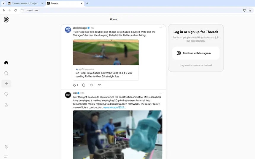The width and height of the screenshot is (255, 159).
Task: Open the tab search dropdown arrow
Action: (x=3, y=3)
